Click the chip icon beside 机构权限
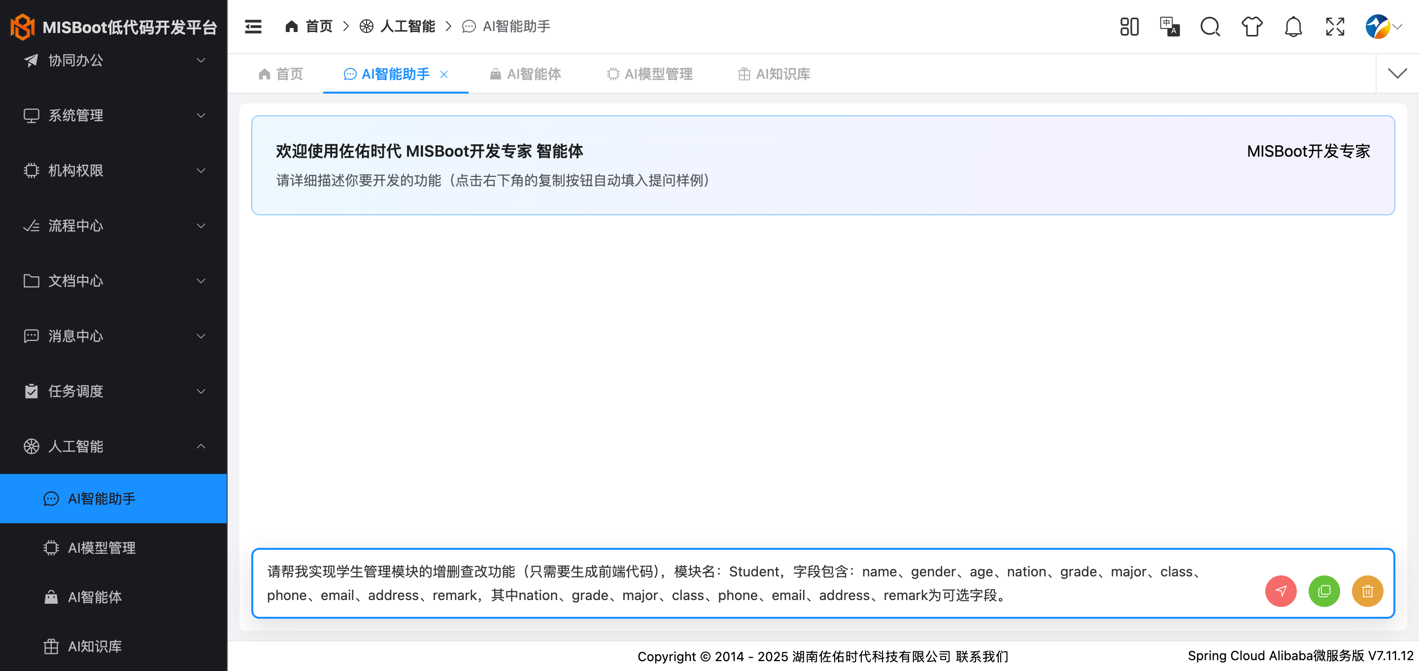The height and width of the screenshot is (671, 1419). [x=32, y=170]
